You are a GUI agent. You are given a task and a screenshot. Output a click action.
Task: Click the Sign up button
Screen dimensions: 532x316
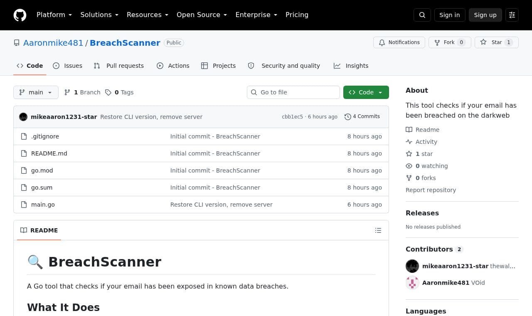485,15
